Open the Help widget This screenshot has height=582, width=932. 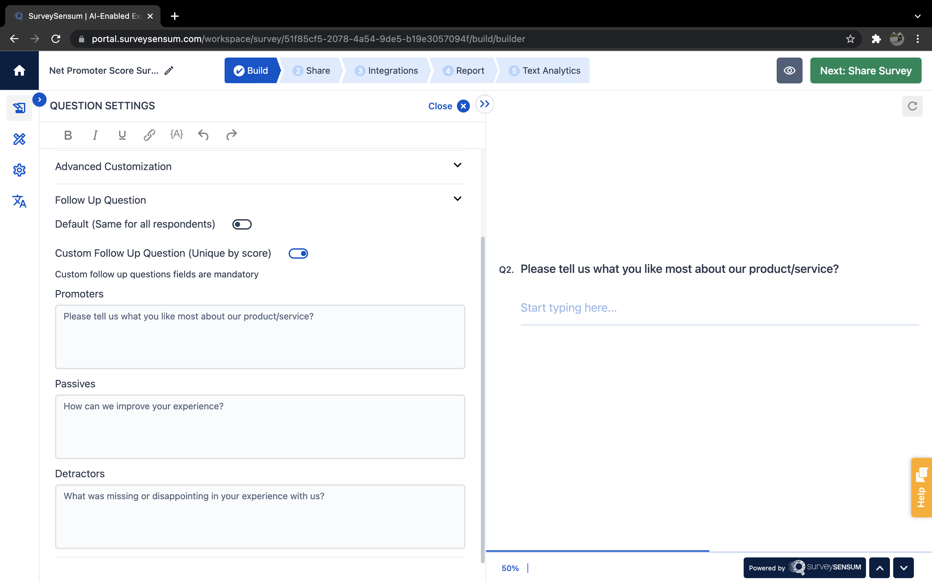coord(921,487)
